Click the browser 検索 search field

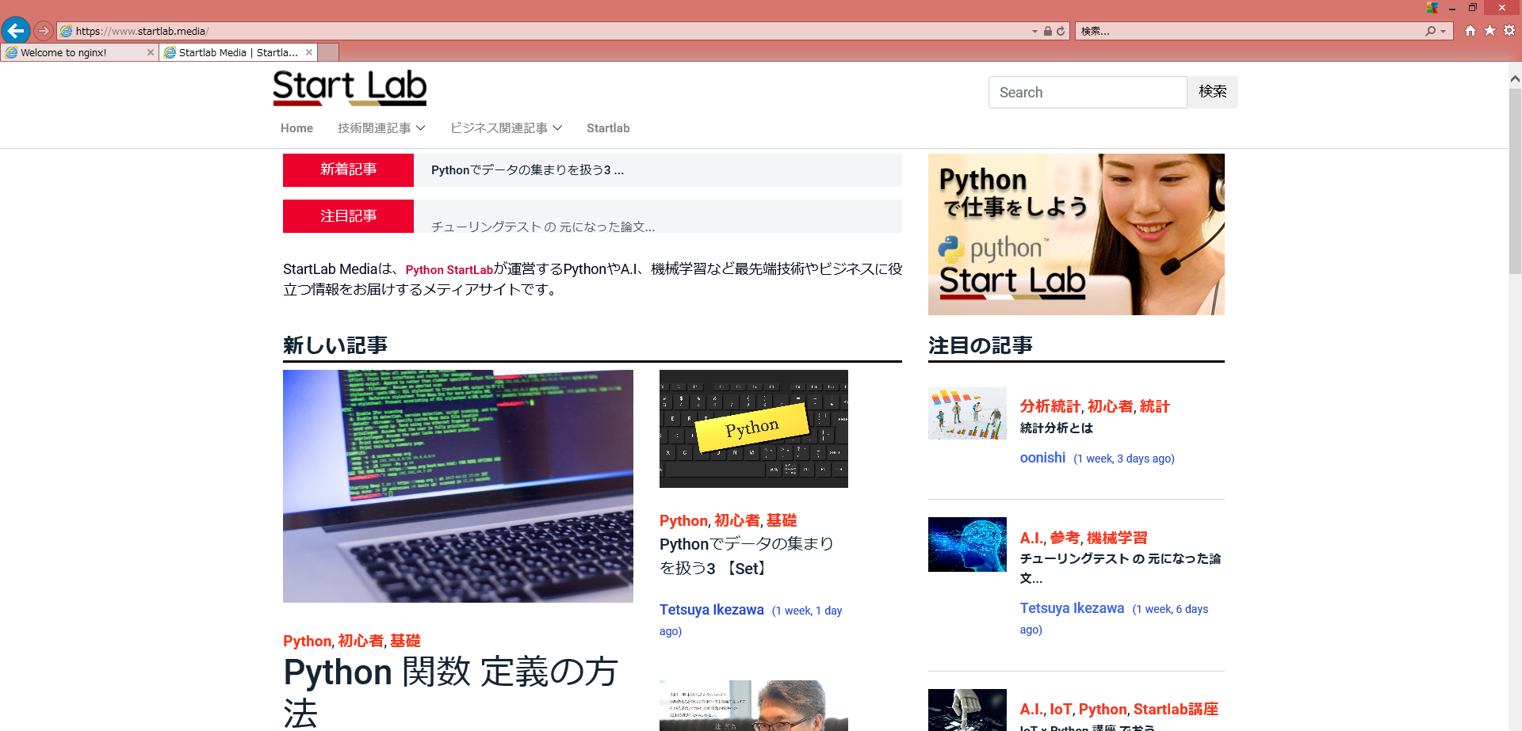(1249, 31)
